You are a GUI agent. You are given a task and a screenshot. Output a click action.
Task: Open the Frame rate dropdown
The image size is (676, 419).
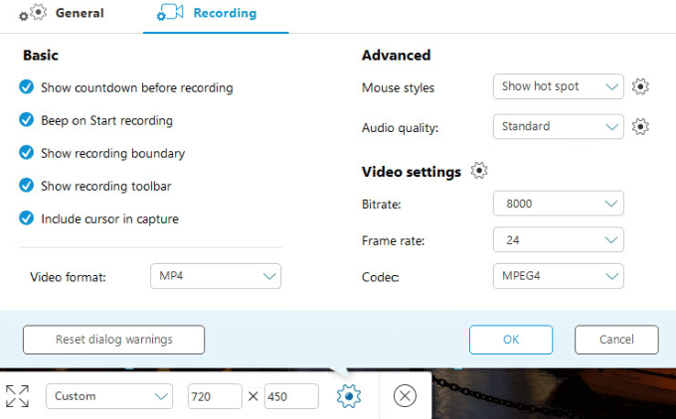tap(558, 240)
